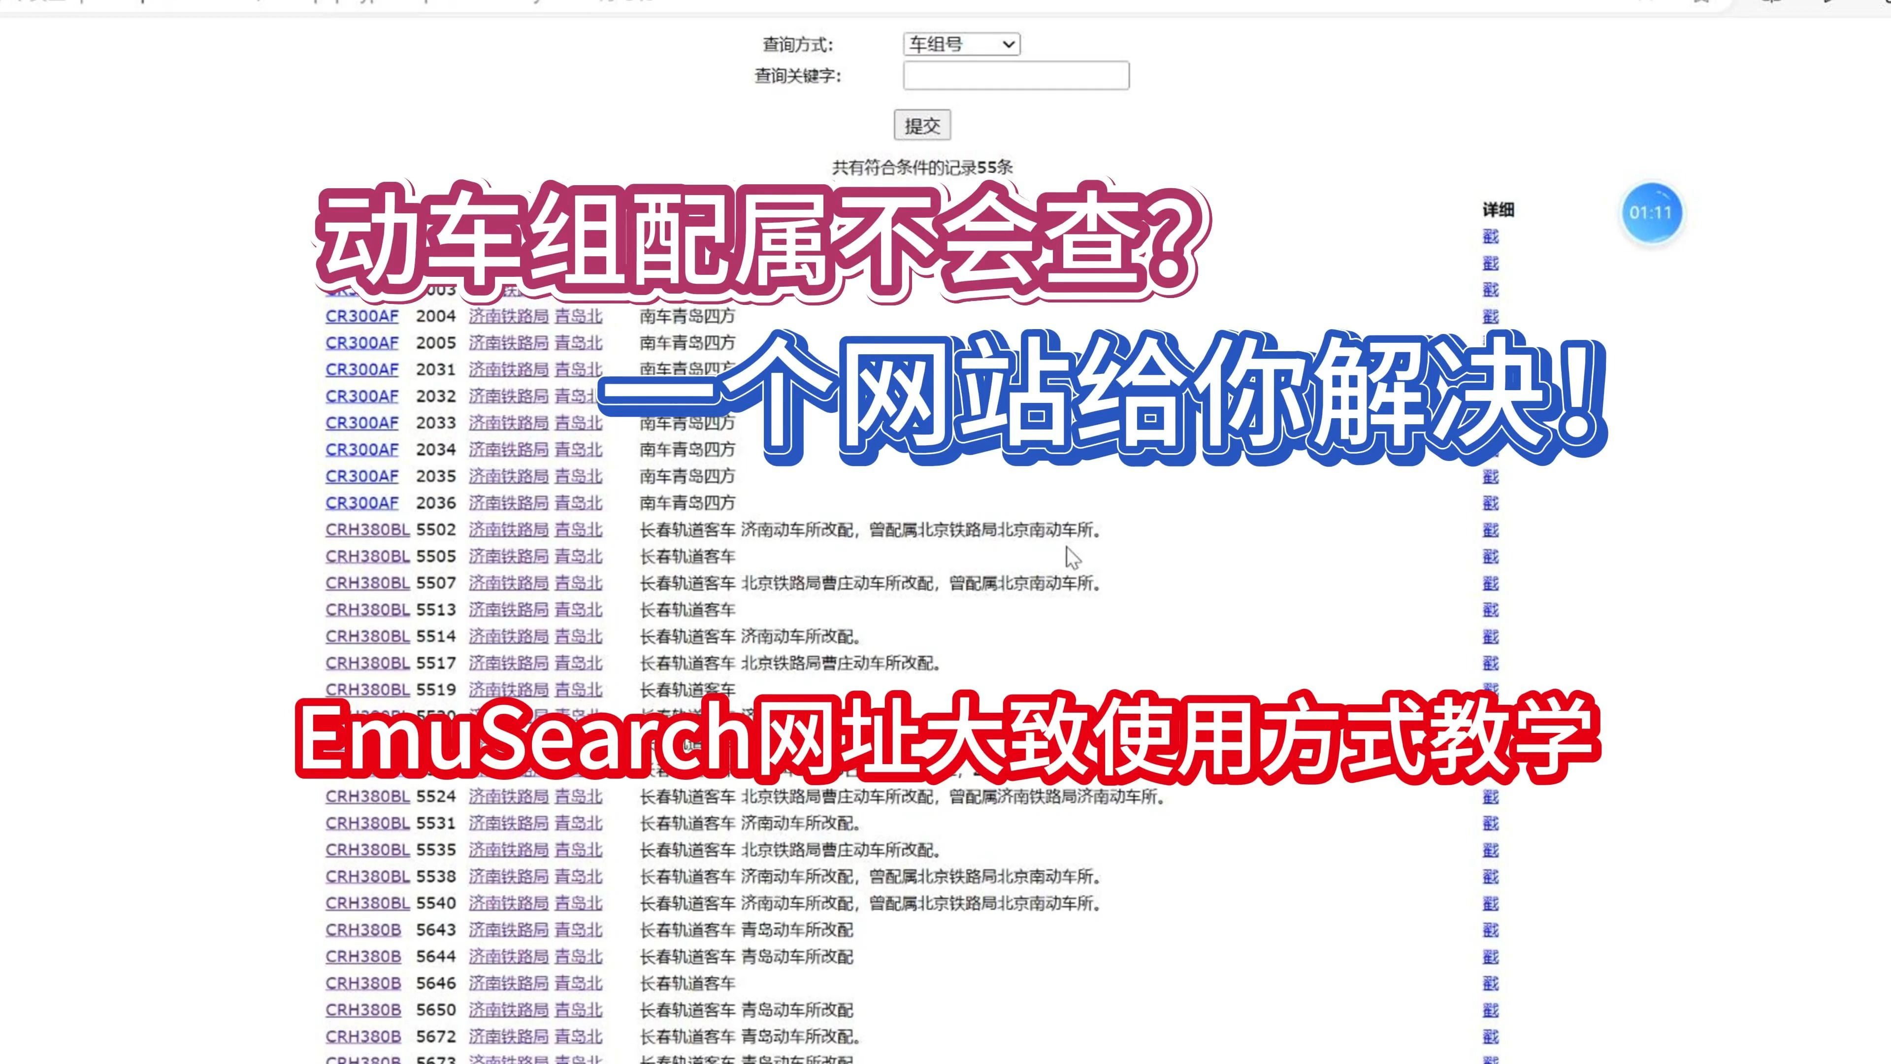Open the CRH380BL link in row 5513

pos(368,609)
